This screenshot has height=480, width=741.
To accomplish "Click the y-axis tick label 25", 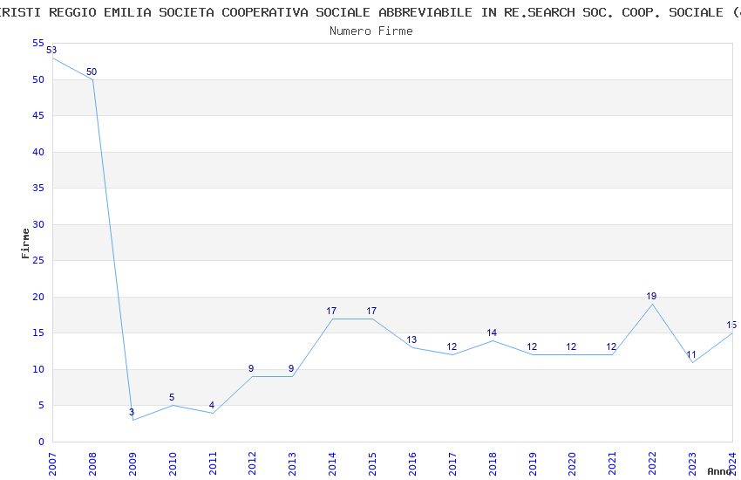I will (x=38, y=260).
